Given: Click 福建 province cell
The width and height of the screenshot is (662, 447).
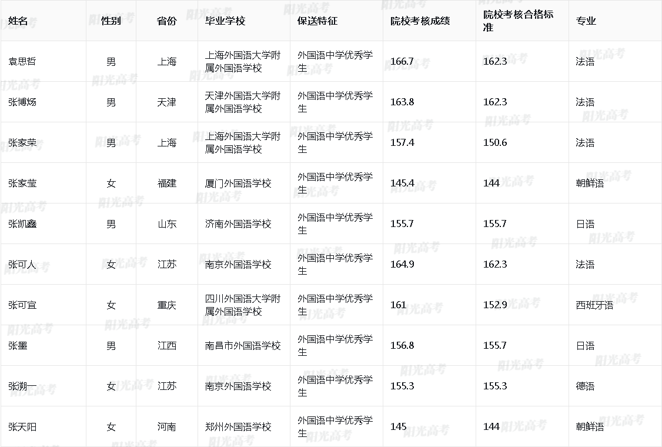Looking at the screenshot, I should coord(166,183).
